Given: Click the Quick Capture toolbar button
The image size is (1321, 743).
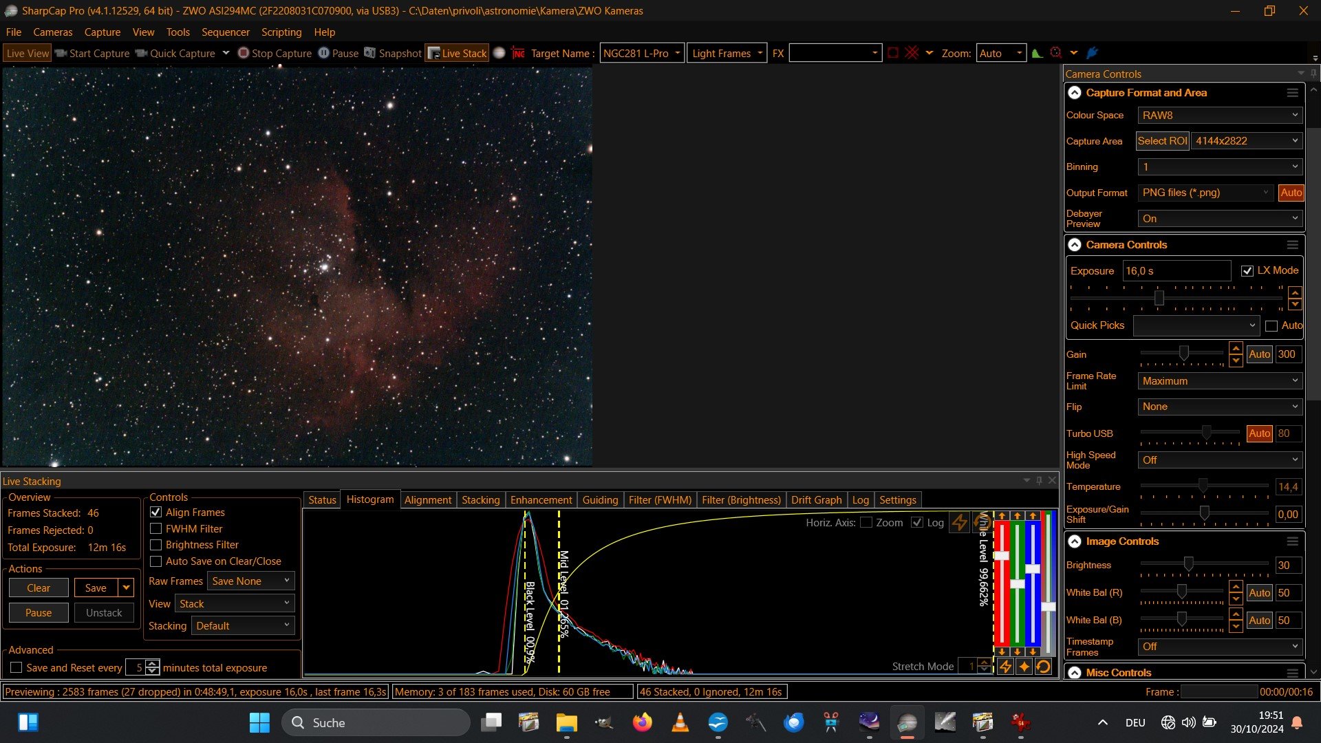Looking at the screenshot, I should [175, 53].
